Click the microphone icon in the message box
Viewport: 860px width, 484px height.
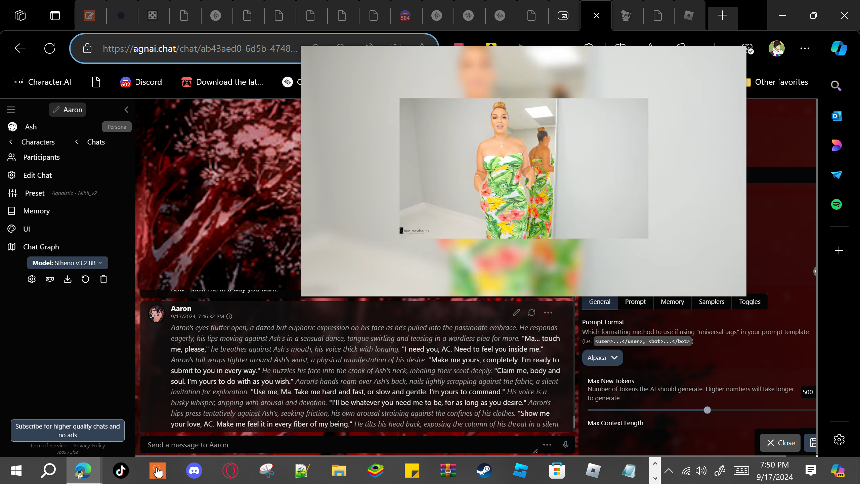point(566,445)
